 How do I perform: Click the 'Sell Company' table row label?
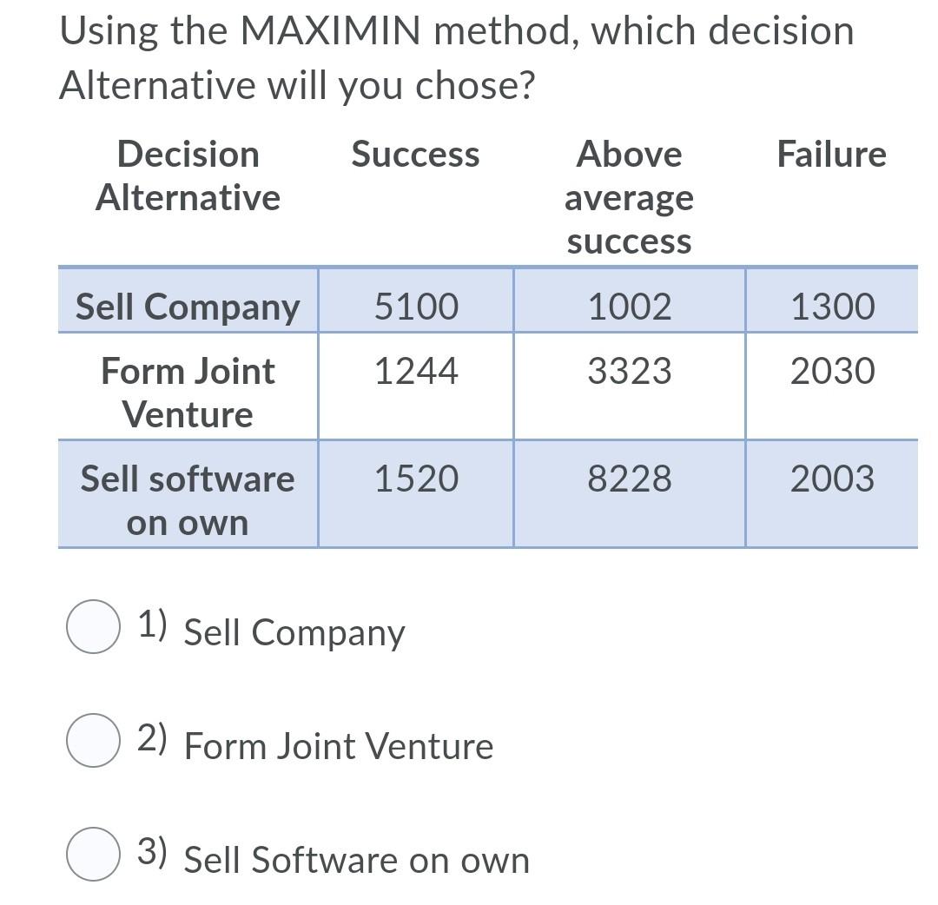pos(188,306)
